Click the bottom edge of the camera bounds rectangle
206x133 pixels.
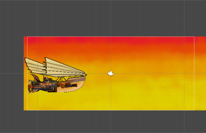pyautogui.click(x=131, y=110)
